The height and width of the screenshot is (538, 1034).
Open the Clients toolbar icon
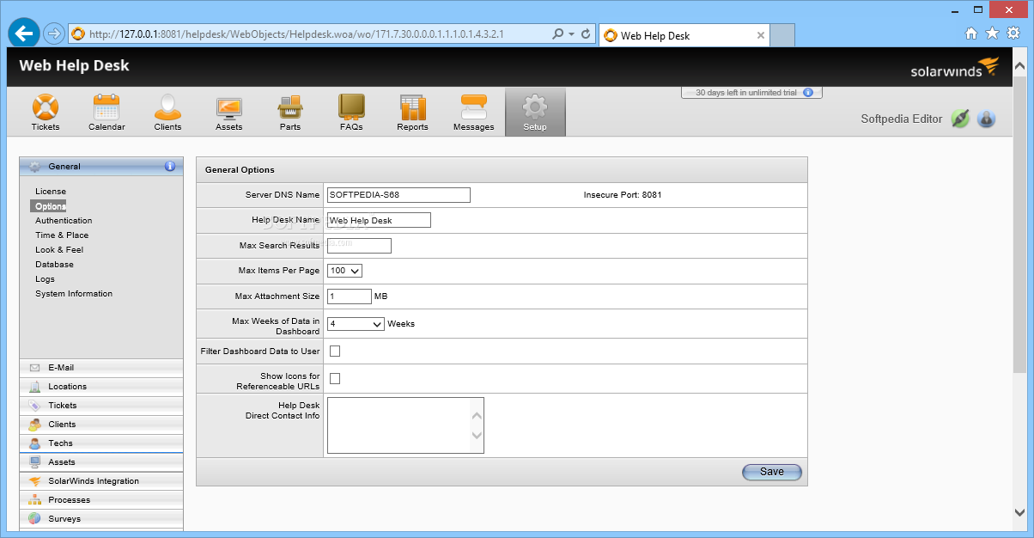coord(167,113)
